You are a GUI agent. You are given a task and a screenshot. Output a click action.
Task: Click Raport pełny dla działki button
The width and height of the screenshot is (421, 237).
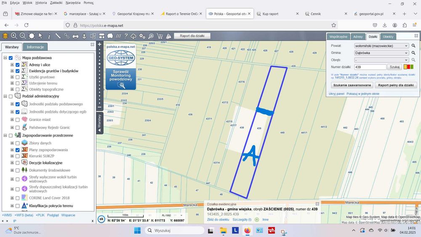click(396, 85)
